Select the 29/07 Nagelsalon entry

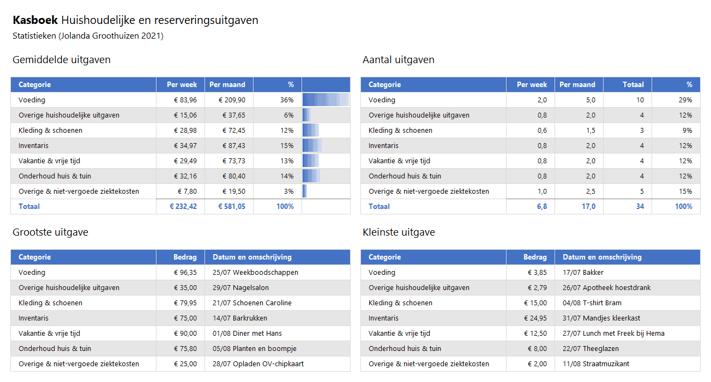coord(240,288)
